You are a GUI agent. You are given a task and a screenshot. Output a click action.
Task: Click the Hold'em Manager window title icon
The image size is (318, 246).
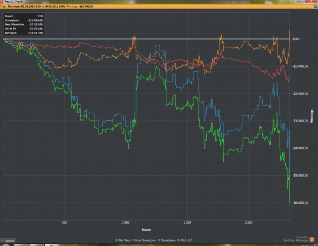click(x=2, y=2)
